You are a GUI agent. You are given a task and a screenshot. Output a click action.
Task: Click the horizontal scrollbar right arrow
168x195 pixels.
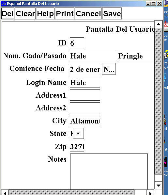tap(150, 192)
